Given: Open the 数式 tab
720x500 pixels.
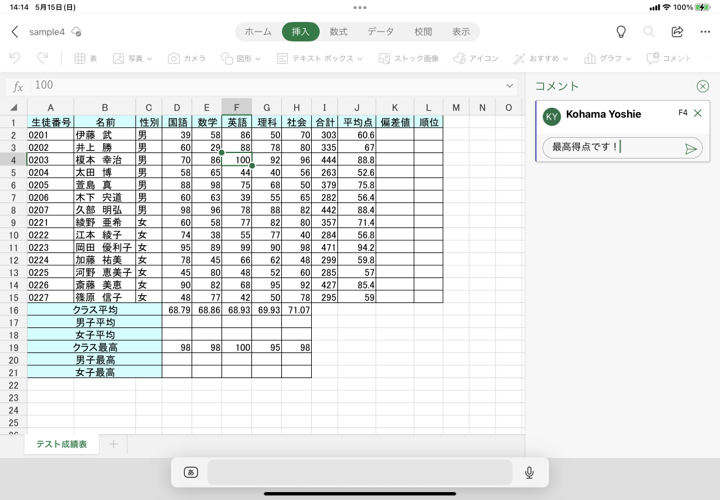Looking at the screenshot, I should click(339, 32).
